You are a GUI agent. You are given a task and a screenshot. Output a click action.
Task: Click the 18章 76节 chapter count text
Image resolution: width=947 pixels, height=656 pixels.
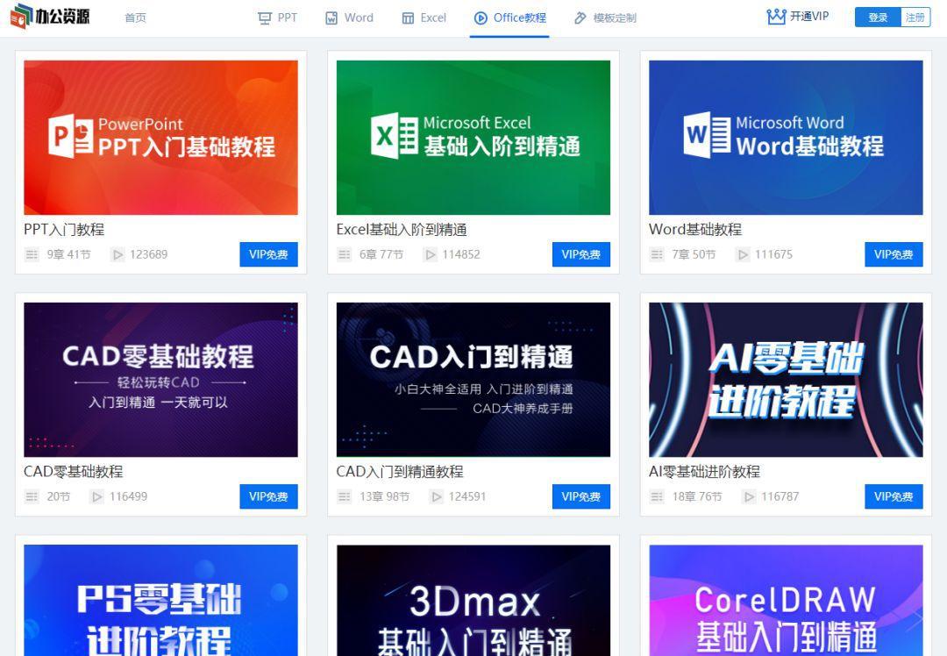(x=697, y=497)
